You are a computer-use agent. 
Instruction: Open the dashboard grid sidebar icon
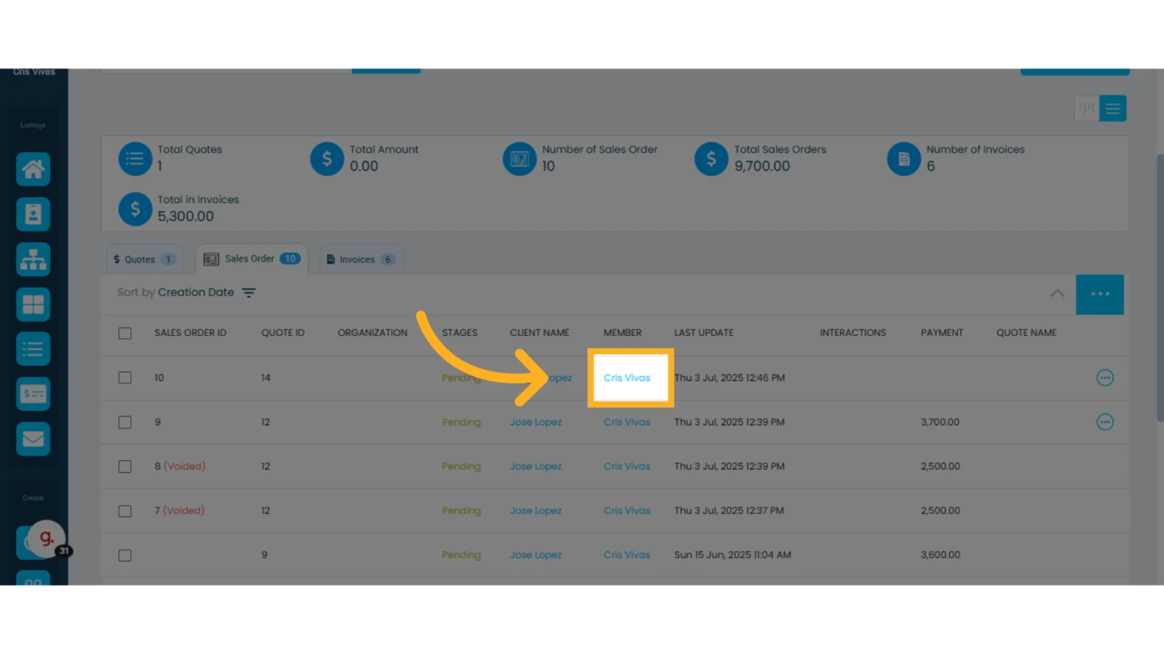[33, 304]
